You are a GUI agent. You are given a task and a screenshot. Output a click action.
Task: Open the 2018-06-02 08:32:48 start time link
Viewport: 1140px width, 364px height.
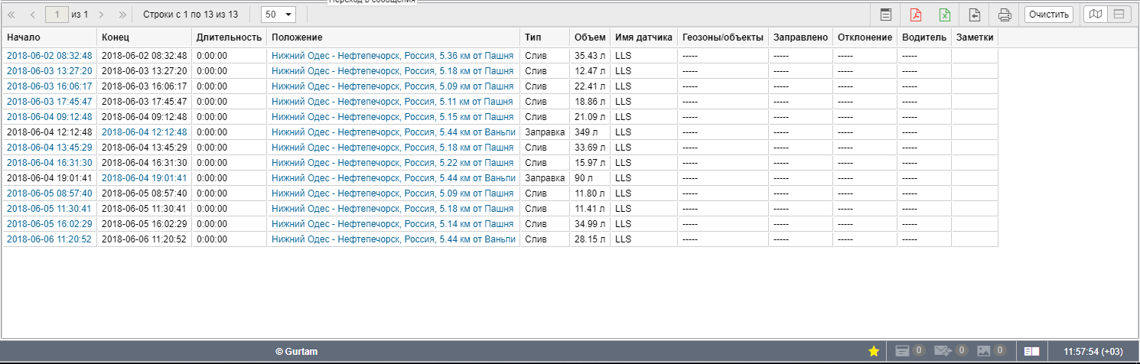(49, 56)
